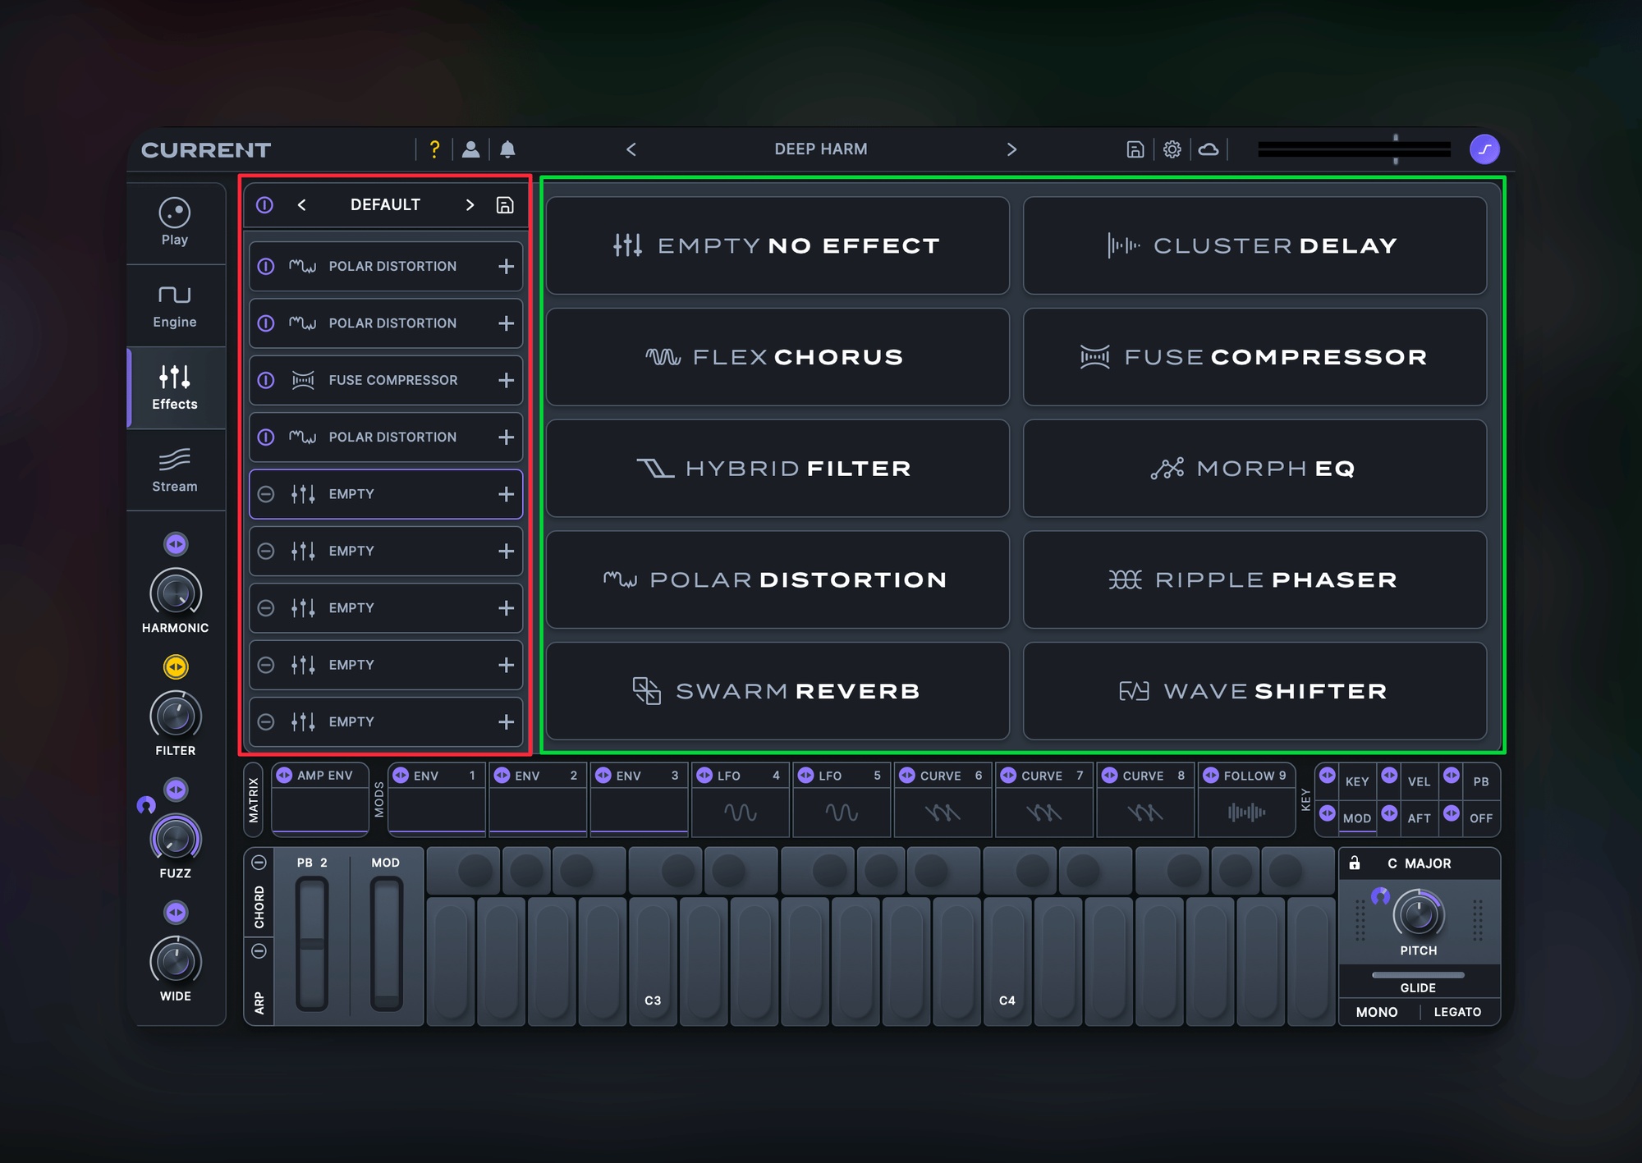Viewport: 1642px width, 1163px height.
Task: Click the LFO 5 waveform display
Action: pyautogui.click(x=842, y=813)
